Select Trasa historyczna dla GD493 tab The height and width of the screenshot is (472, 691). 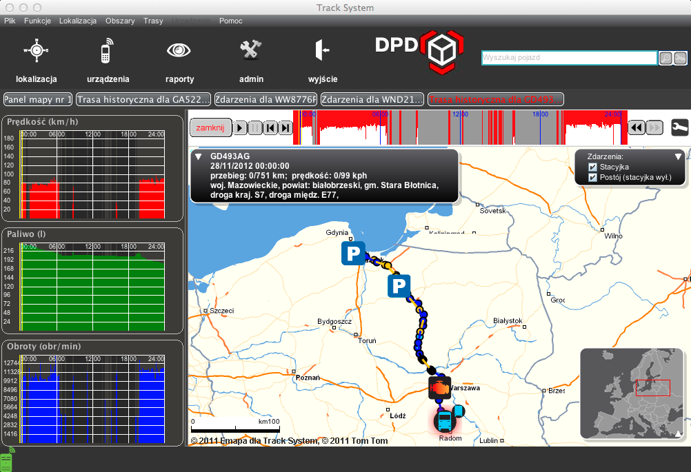click(x=496, y=99)
